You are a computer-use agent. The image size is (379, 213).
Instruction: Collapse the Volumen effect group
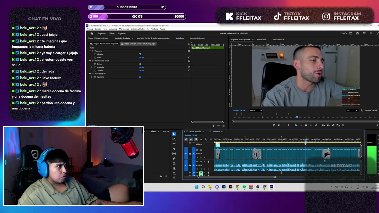(90, 51)
